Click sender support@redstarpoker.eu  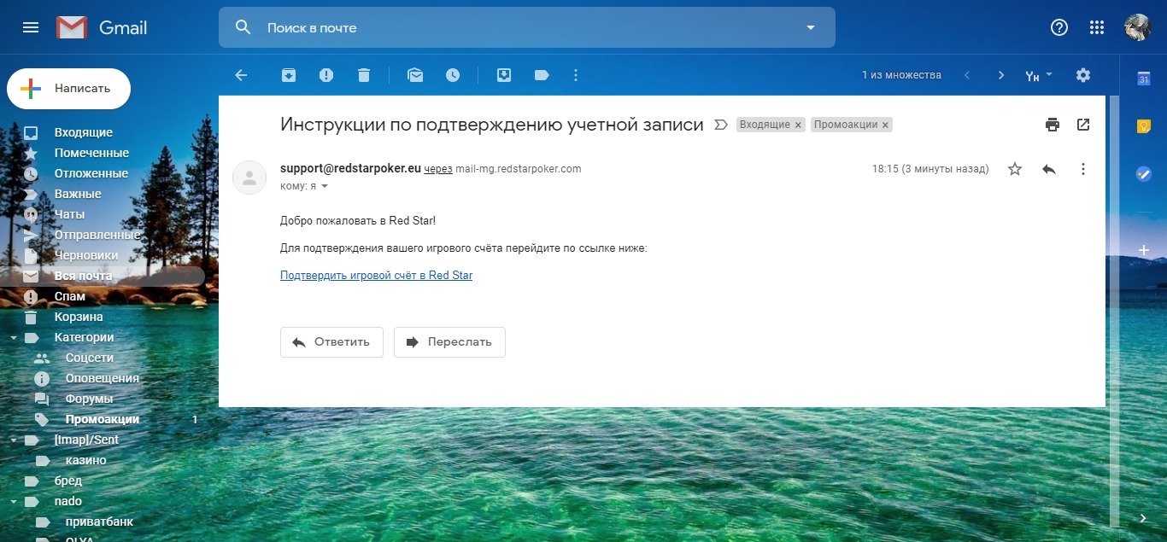tap(350, 168)
